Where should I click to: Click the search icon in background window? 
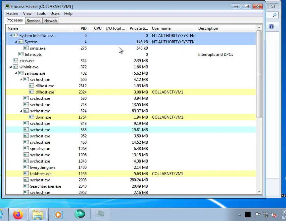coord(274,15)
